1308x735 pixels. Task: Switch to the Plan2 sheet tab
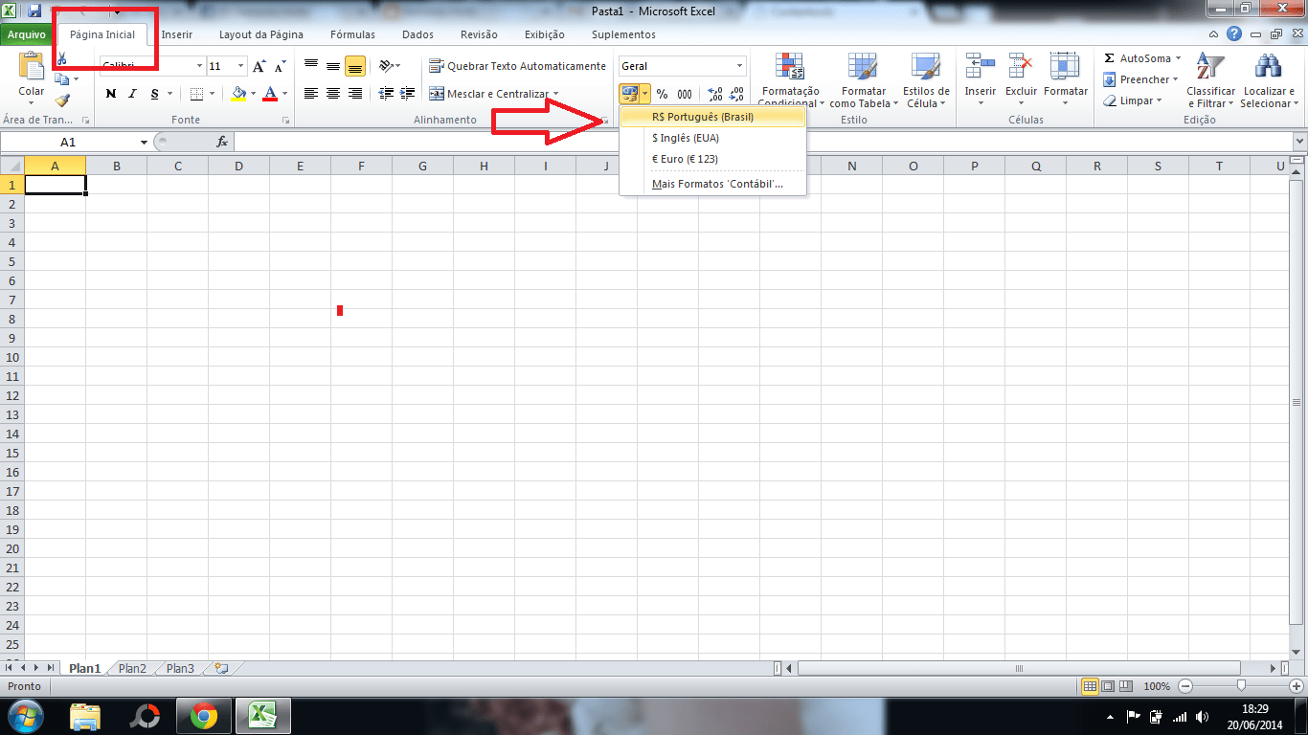(132, 669)
